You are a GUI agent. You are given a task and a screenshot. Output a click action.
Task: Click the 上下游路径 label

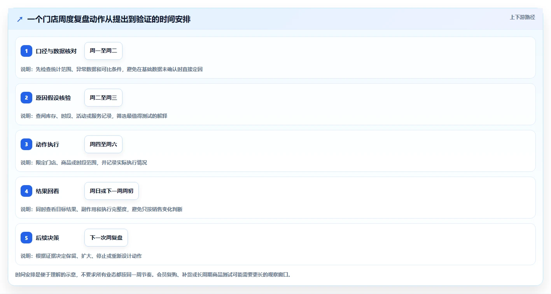click(x=522, y=17)
